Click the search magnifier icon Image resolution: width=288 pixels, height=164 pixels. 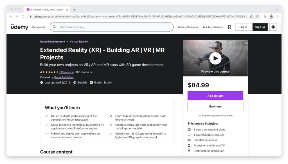54,27
